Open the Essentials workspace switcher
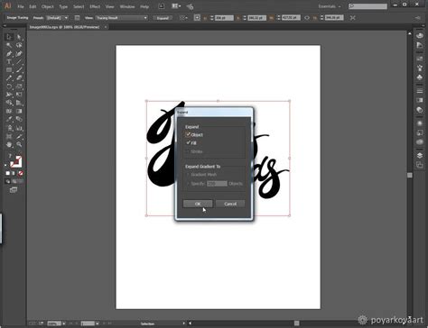This screenshot has width=428, height=328. pyautogui.click(x=330, y=6)
